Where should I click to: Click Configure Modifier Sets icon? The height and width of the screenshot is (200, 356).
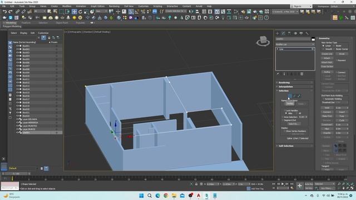pos(301,74)
